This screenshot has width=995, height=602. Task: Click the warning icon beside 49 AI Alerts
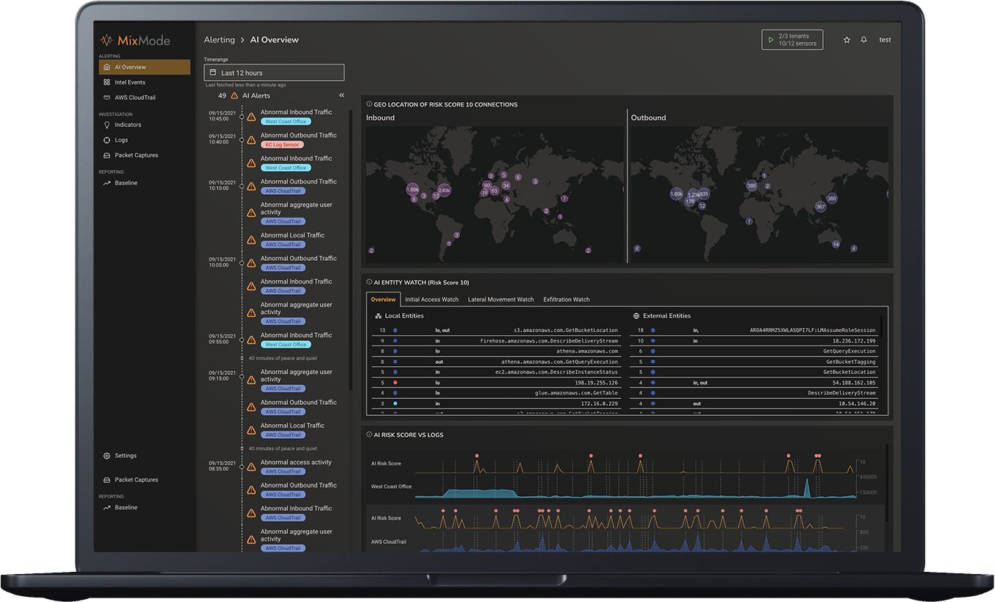pos(234,96)
